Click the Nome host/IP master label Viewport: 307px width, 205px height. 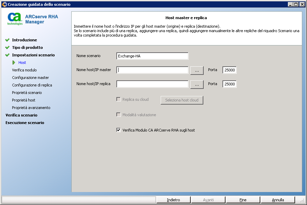point(93,70)
